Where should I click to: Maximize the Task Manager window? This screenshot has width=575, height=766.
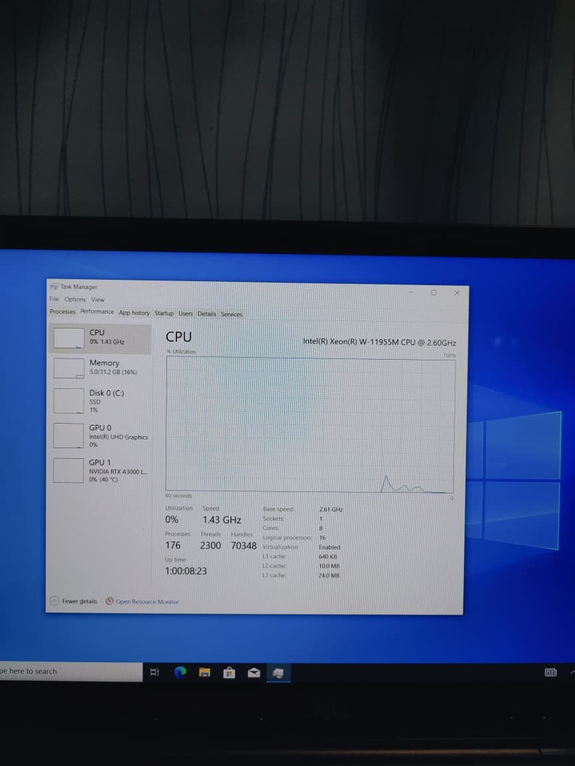433,292
